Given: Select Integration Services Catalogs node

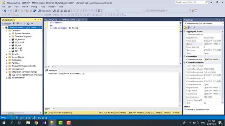Looking at the screenshot, I should coord(24,72).
